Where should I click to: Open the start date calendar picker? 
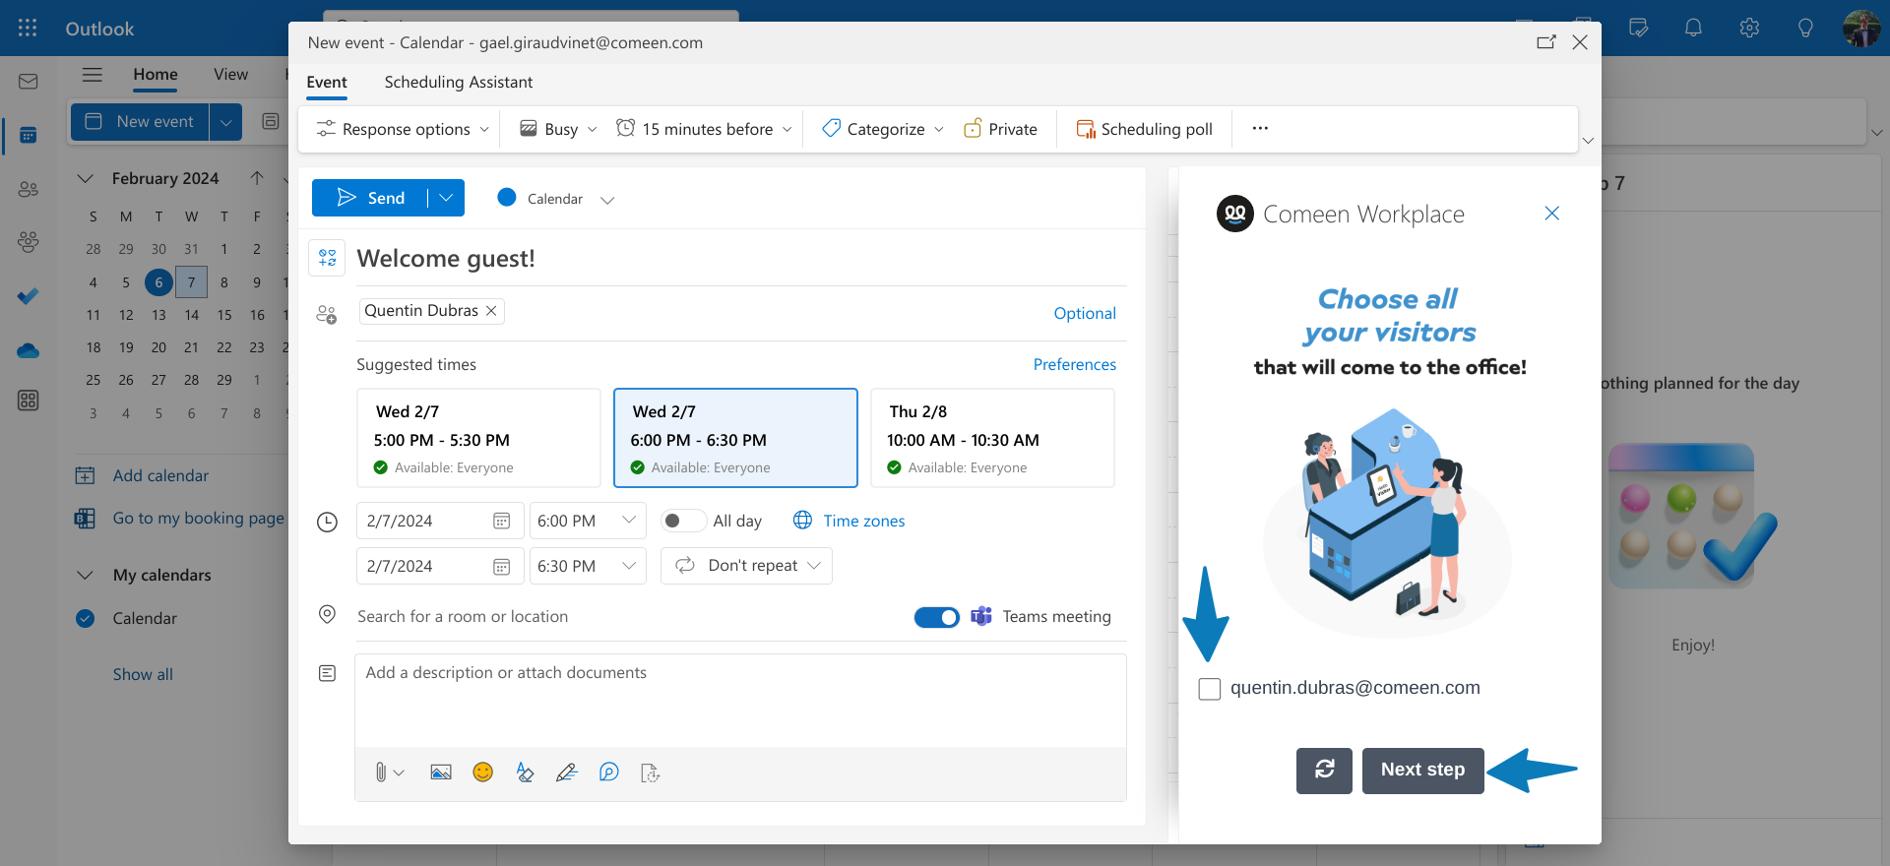pyautogui.click(x=501, y=521)
